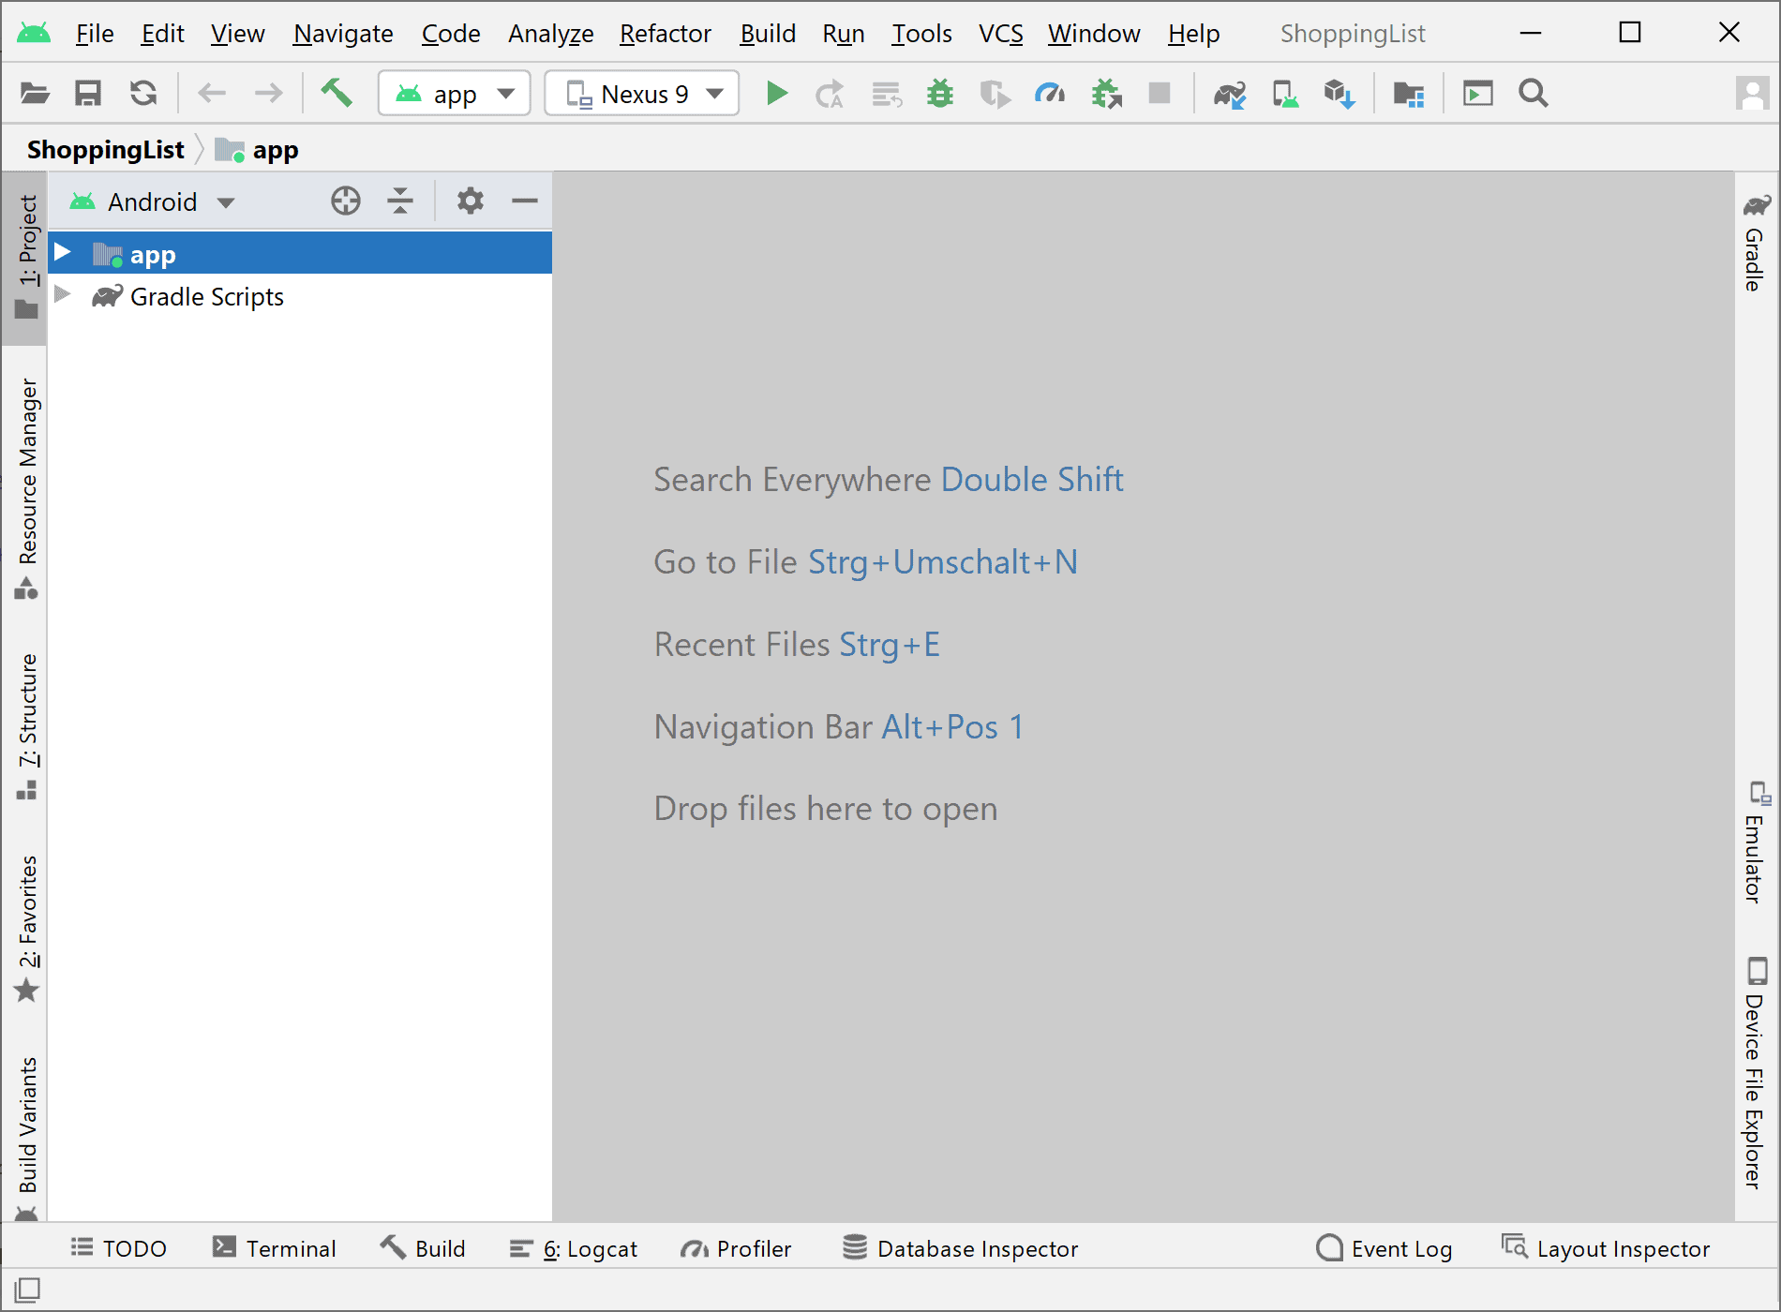This screenshot has width=1781, height=1312.
Task: Debug app with the green bug icon
Action: pos(939,94)
